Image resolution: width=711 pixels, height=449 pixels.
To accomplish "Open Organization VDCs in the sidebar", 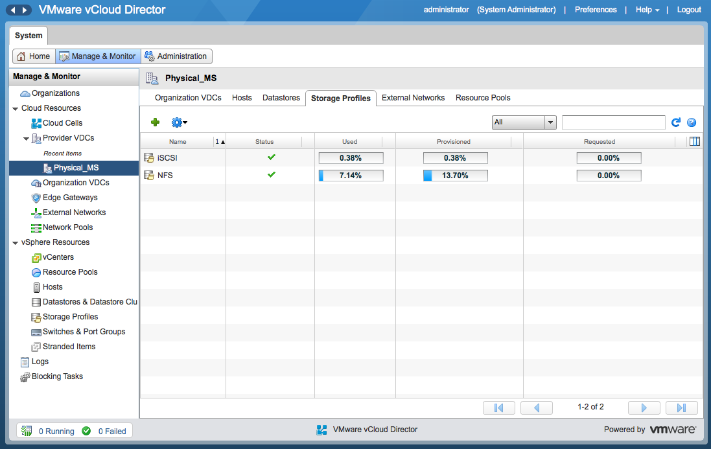I will click(76, 183).
